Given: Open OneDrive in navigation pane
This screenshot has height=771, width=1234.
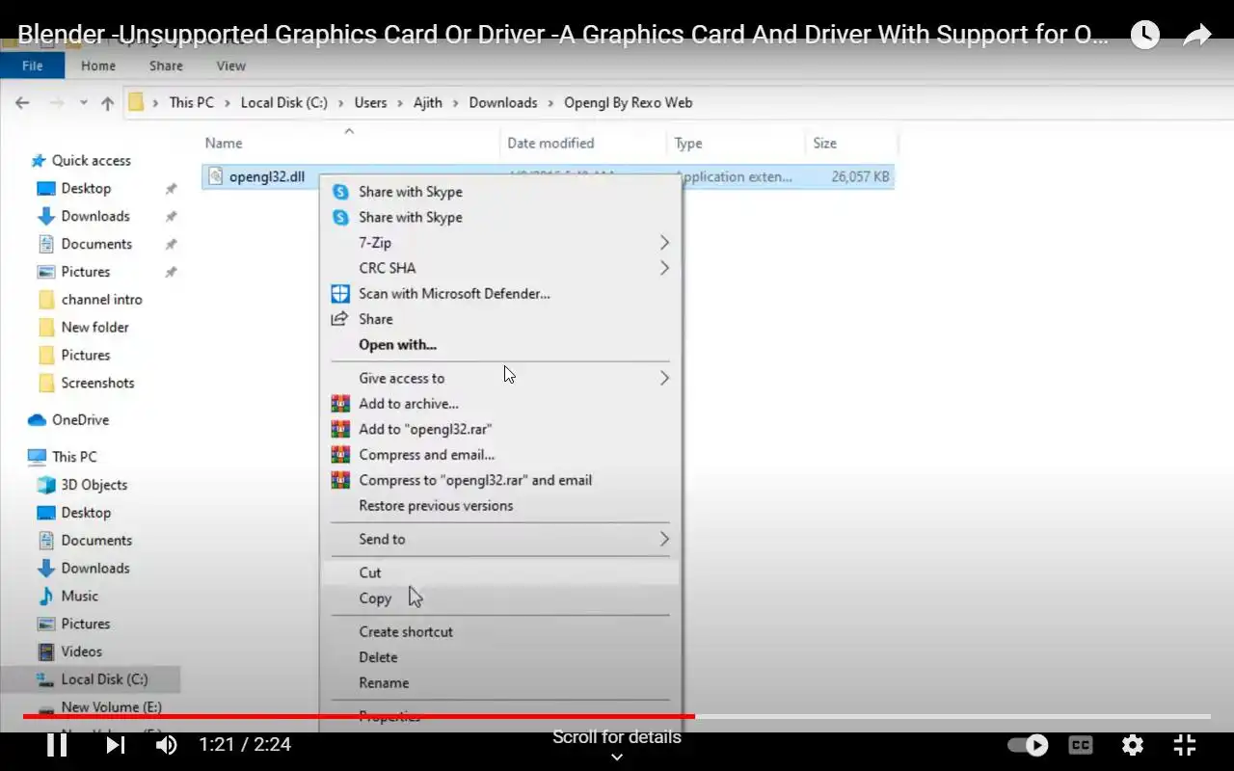Looking at the screenshot, I should tap(80, 420).
